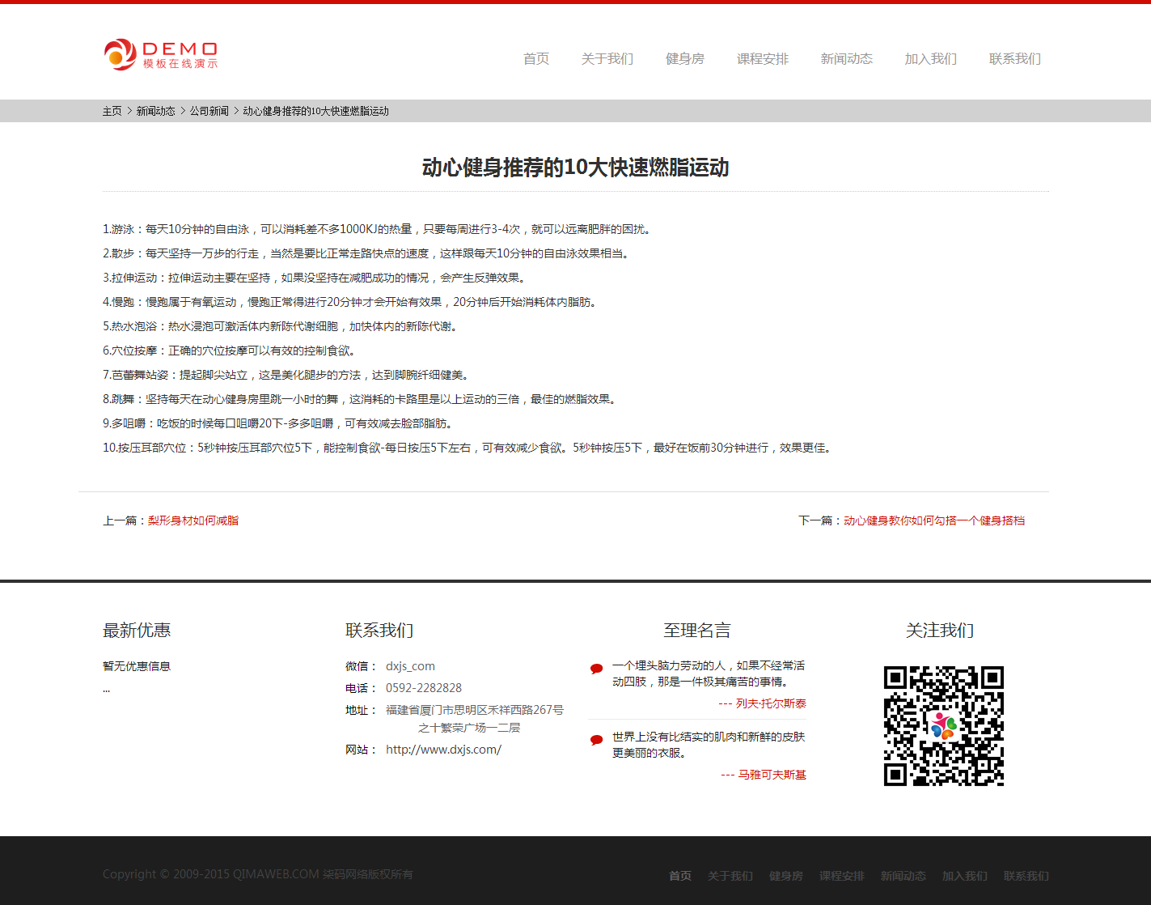Viewport: 1151px width, 905px height.
Task: Click 主页 in the breadcrumb
Action: pos(112,111)
